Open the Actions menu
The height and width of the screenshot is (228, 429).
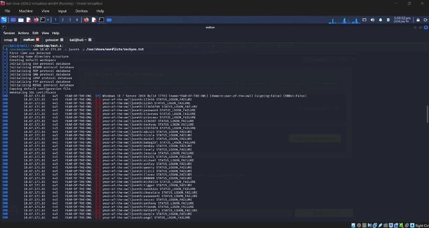click(x=24, y=33)
